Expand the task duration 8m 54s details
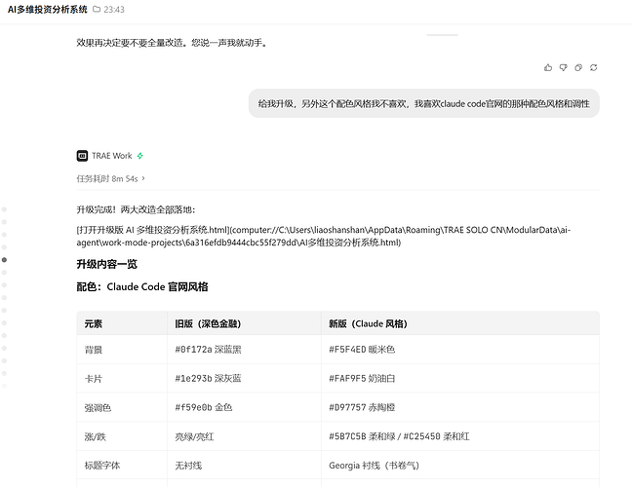 [143, 178]
